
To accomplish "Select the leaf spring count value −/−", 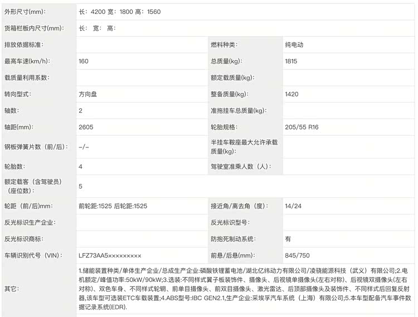I will click(x=84, y=147).
